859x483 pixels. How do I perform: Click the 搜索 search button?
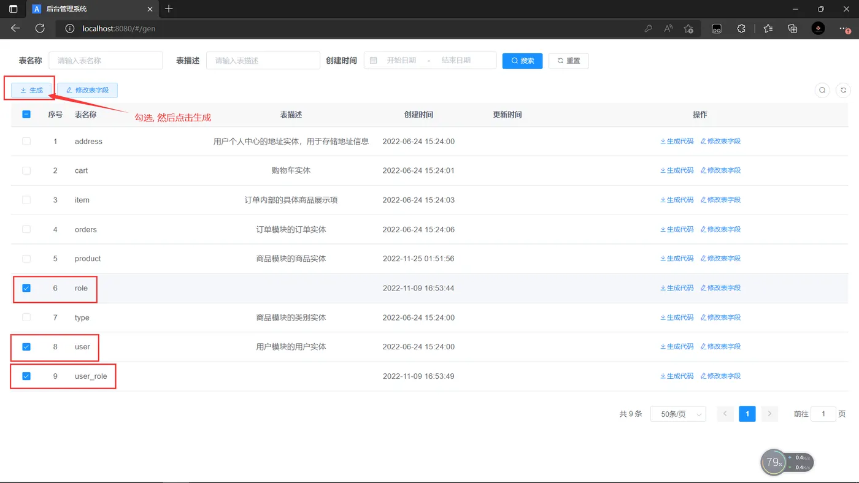522,61
